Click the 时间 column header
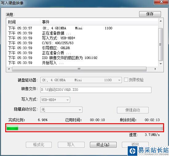The height and width of the screenshot is (156, 169). (x=23, y=22)
